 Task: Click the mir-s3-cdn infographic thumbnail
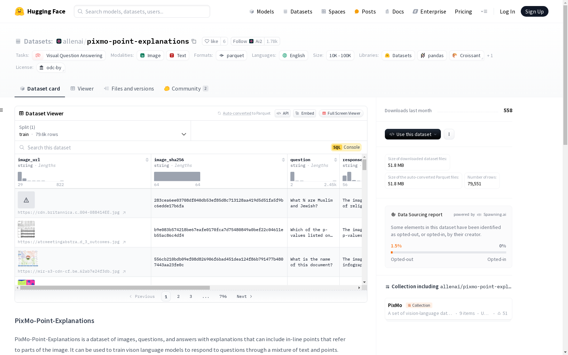click(x=28, y=258)
